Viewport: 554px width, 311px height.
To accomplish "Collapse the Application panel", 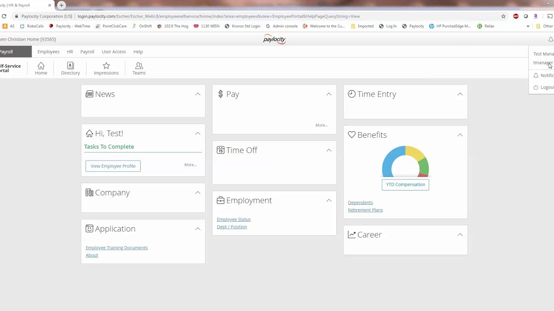I will (x=198, y=228).
